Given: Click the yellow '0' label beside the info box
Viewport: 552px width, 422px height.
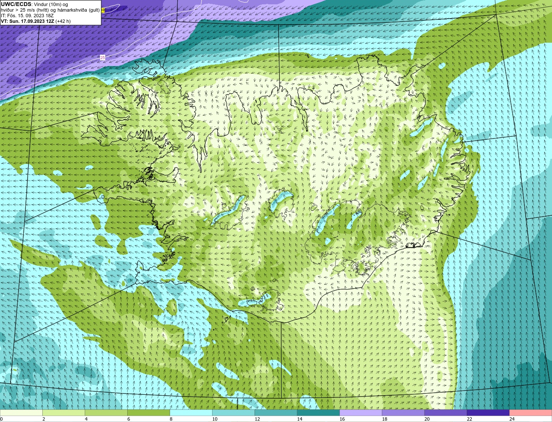Looking at the screenshot, I should point(103,9).
